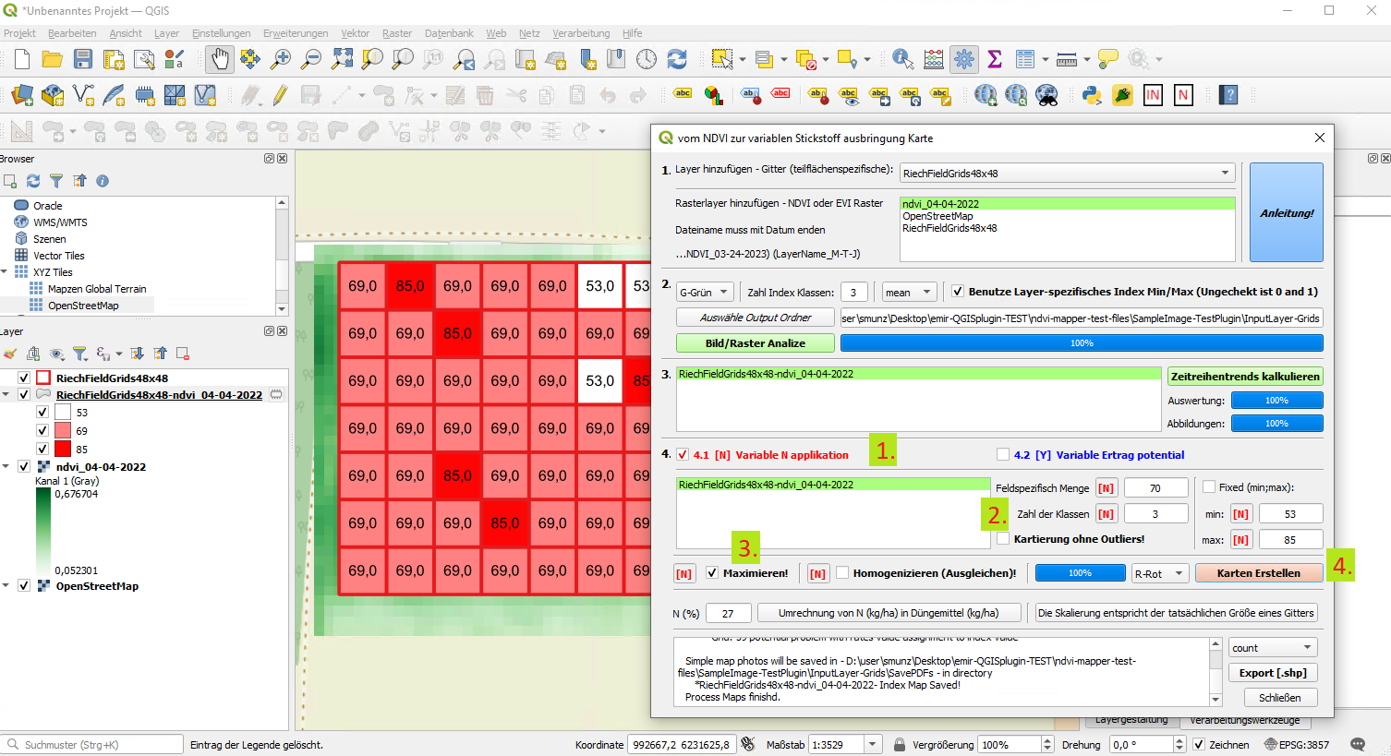This screenshot has width=1391, height=756.
Task: Zoom to full extent with arrows icon
Action: (342, 60)
